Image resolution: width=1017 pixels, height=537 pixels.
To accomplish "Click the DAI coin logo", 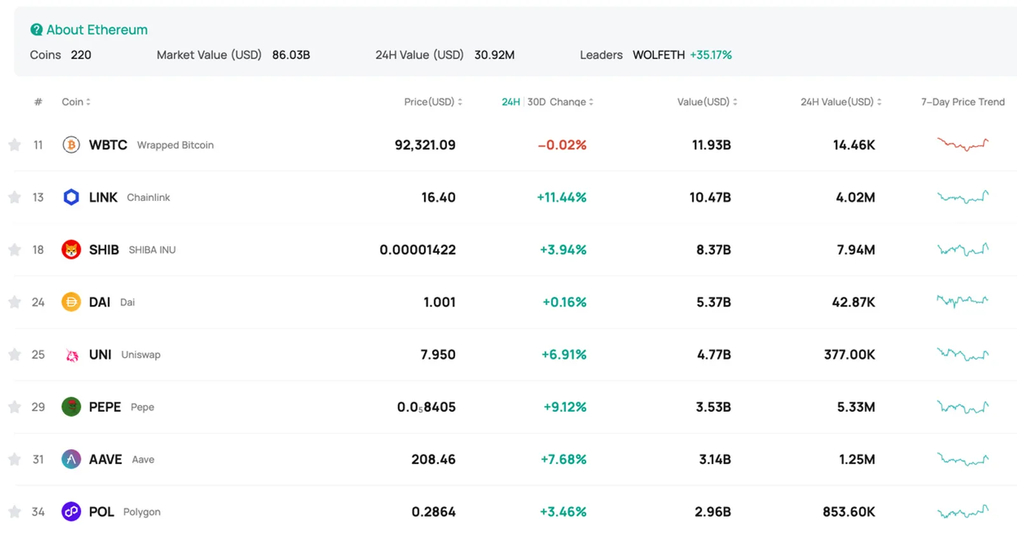I will point(71,302).
